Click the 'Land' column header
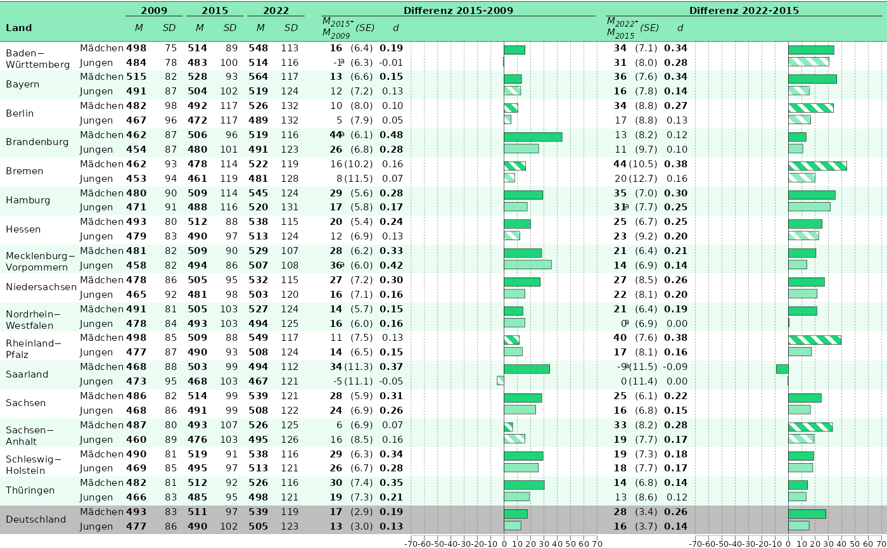Image resolution: width=887 pixels, height=548 pixels. (18, 28)
